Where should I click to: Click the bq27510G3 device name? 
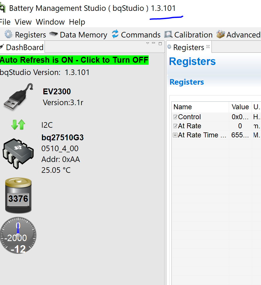(62, 138)
